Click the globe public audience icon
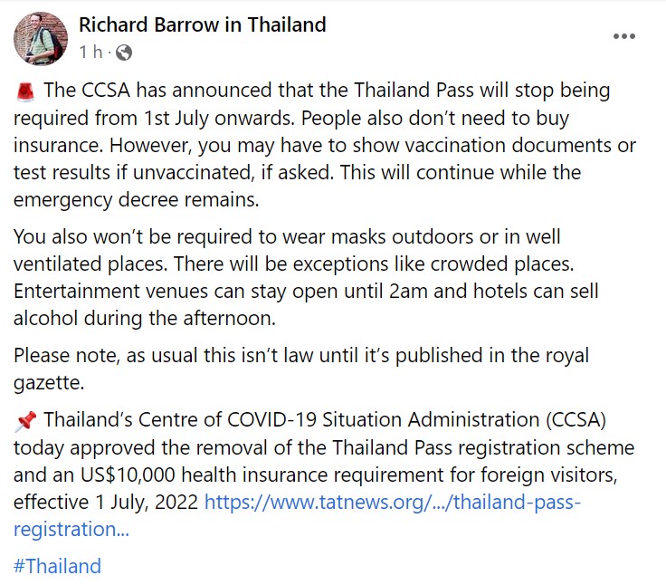The image size is (666, 585). click(x=124, y=53)
